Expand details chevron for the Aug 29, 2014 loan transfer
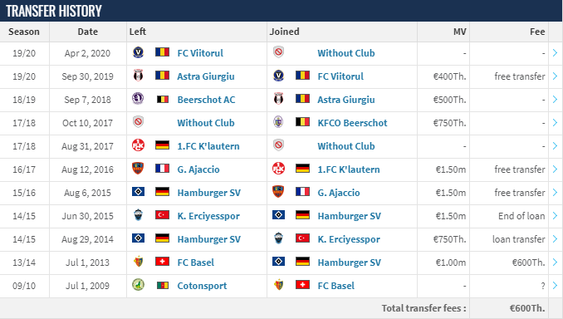The image size is (563, 319). coord(555,239)
